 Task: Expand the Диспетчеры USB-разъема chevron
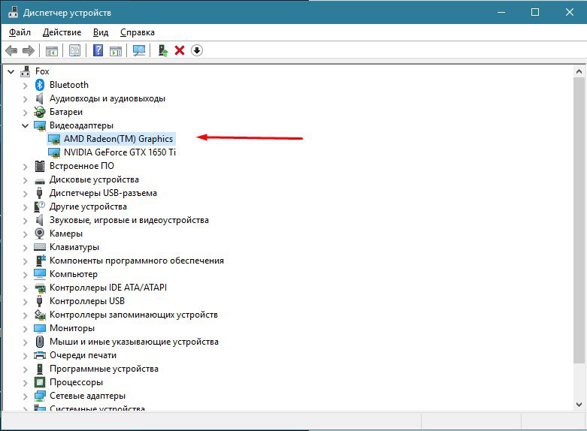pos(25,194)
